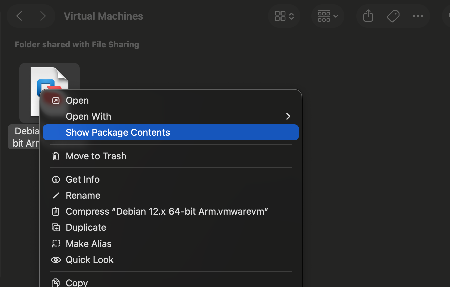The width and height of the screenshot is (450, 287).
Task: Click the Finder forward navigation arrow
Action: click(x=43, y=16)
